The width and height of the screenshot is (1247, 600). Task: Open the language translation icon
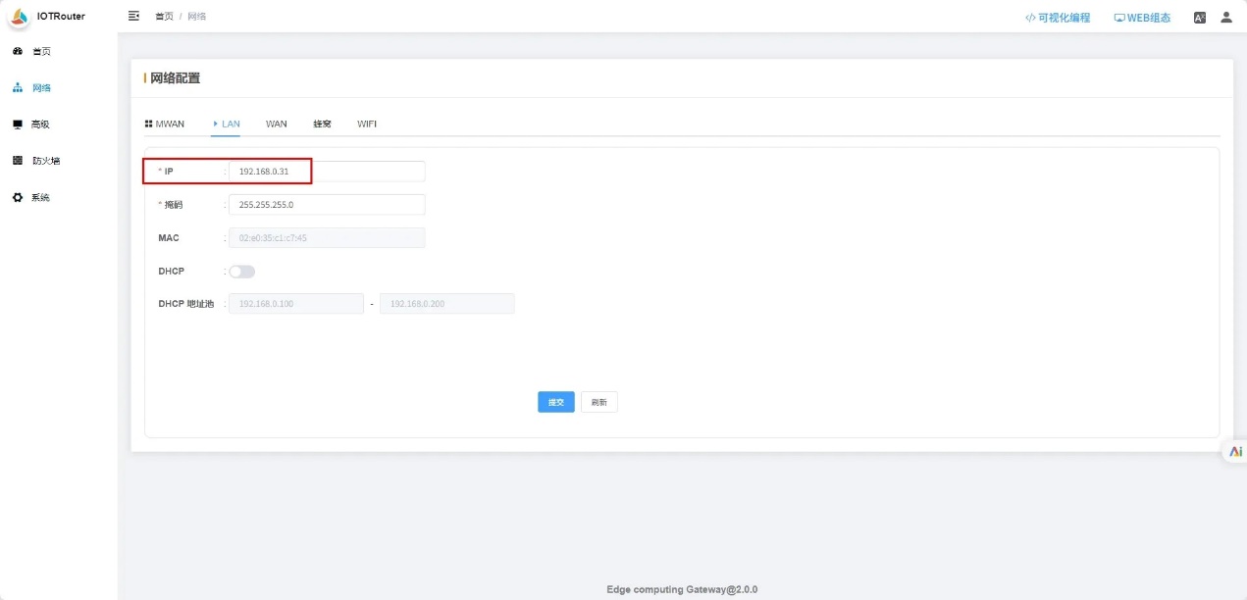tap(1199, 18)
